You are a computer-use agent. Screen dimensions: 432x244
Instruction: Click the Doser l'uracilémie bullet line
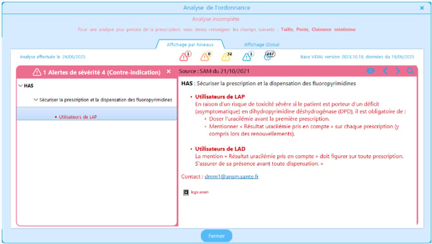click(269, 119)
